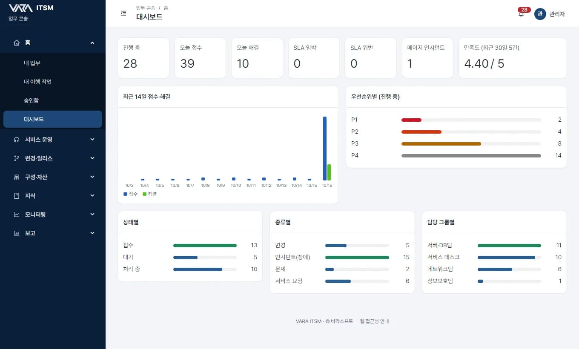
Task: Click the 관 user avatar circle
Action: coord(540,14)
